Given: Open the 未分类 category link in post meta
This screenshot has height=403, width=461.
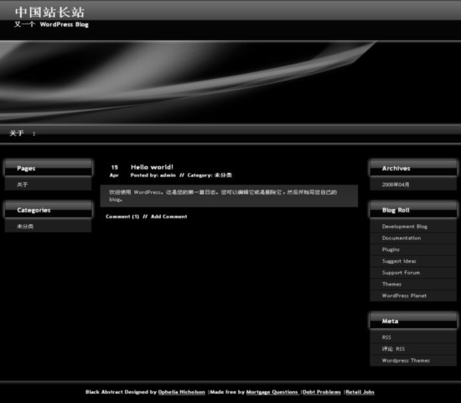Looking at the screenshot, I should click(223, 175).
